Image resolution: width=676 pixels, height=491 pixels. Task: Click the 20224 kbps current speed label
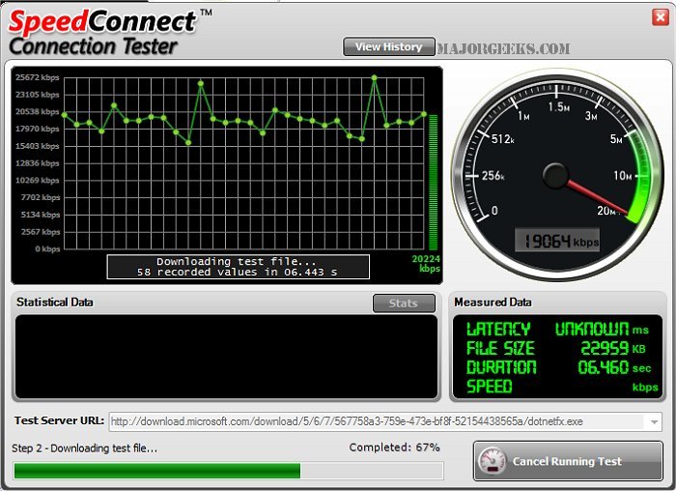tap(426, 263)
